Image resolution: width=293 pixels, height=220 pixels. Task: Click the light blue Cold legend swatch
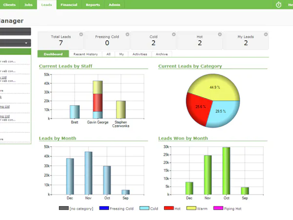pyautogui.click(x=145, y=208)
